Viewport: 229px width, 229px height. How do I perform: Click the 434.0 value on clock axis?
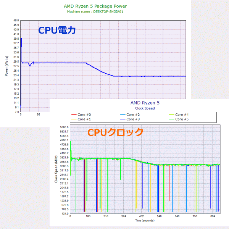coord(65,214)
